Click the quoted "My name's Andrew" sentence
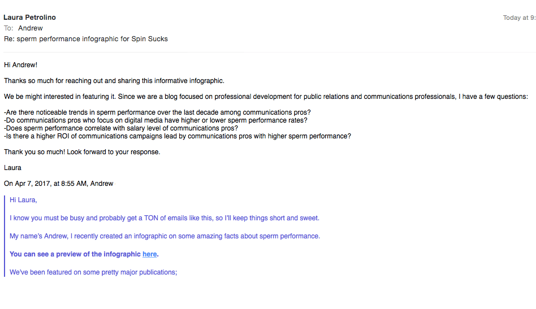536x309 pixels. tap(165, 236)
